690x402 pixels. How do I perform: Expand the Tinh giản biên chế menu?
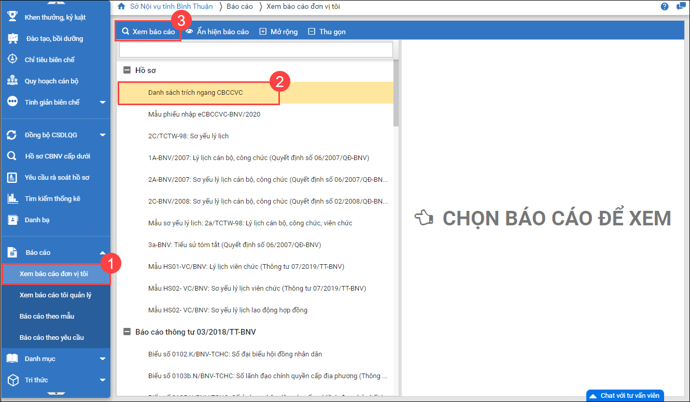(102, 103)
